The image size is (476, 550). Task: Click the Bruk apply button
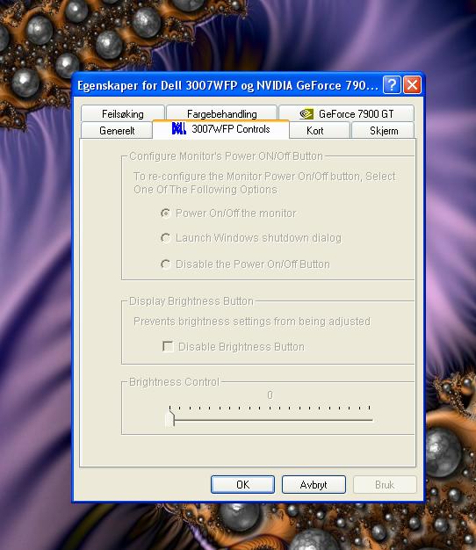[385, 484]
